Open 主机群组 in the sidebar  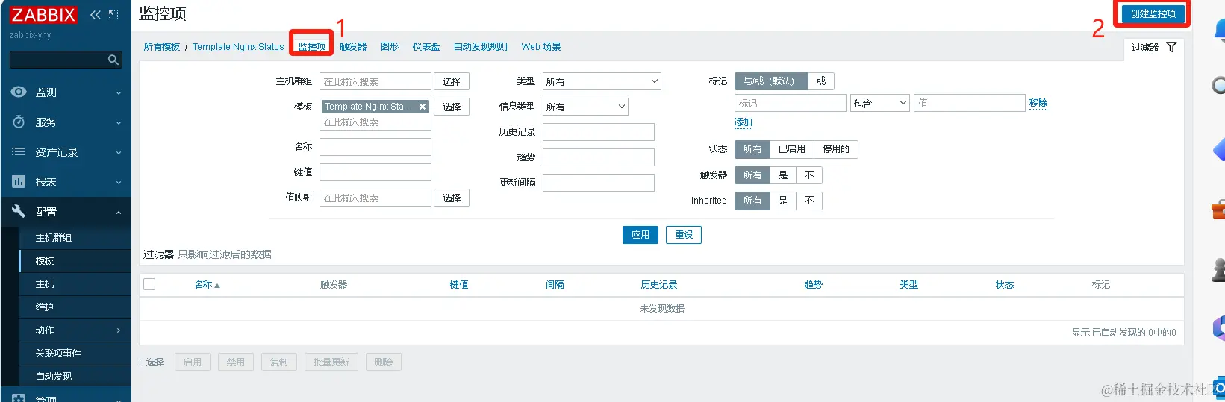tap(54, 238)
